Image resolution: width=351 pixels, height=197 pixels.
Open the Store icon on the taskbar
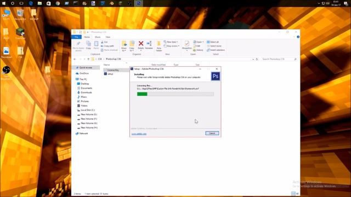click(x=49, y=3)
